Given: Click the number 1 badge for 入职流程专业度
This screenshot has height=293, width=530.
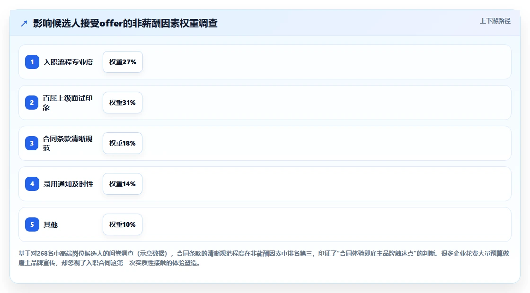Looking at the screenshot, I should click(x=32, y=62).
